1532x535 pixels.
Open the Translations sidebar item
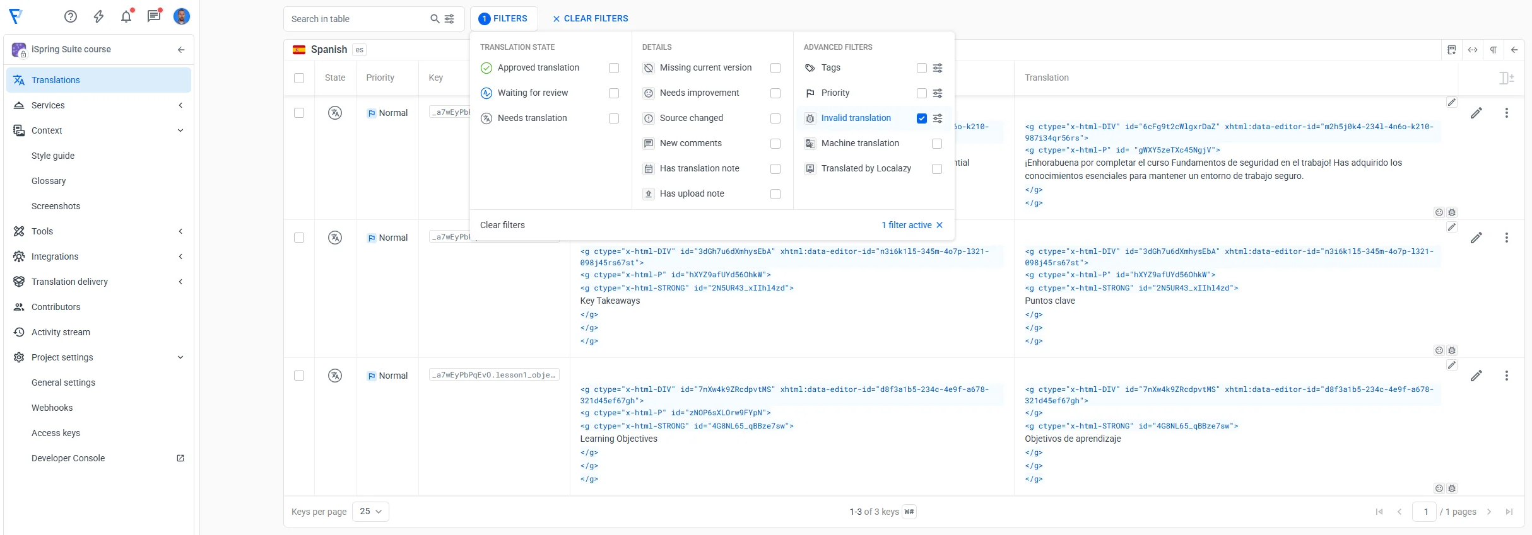(98, 80)
